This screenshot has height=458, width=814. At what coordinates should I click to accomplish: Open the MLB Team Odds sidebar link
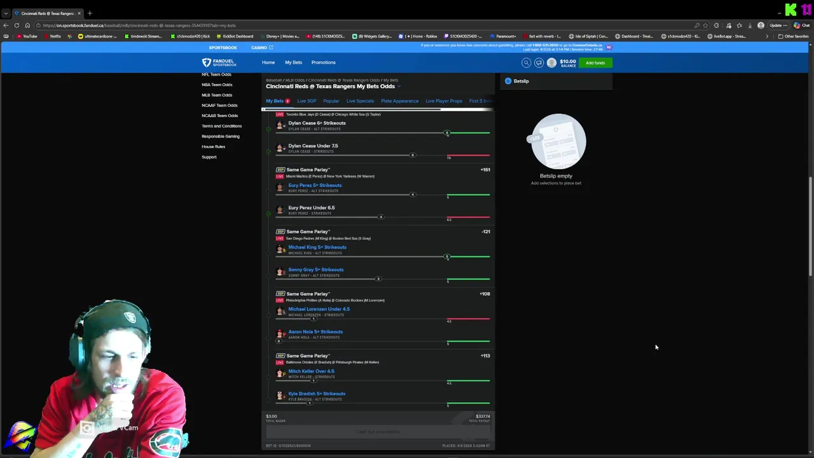coord(217,95)
